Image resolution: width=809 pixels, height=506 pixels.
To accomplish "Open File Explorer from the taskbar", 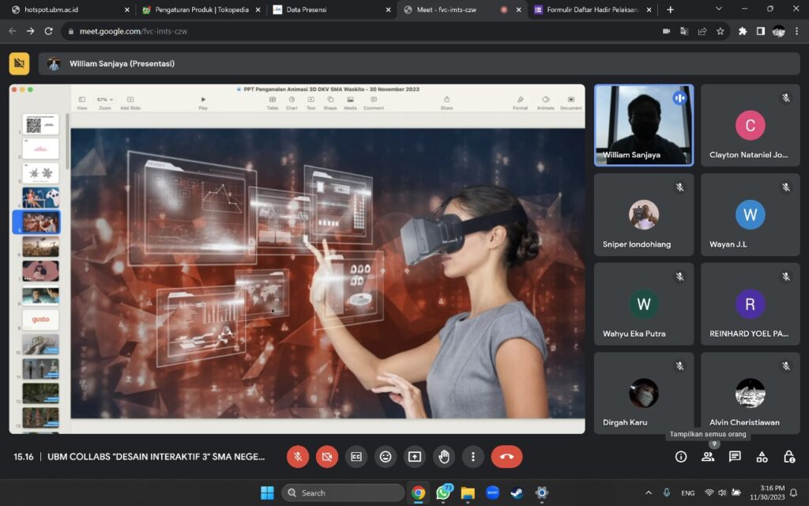I will coord(468,493).
